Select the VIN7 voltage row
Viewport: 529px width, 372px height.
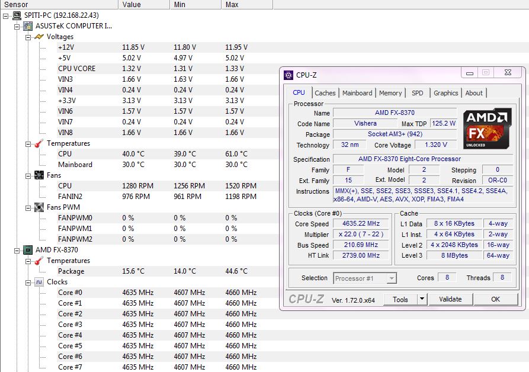[x=168, y=122]
